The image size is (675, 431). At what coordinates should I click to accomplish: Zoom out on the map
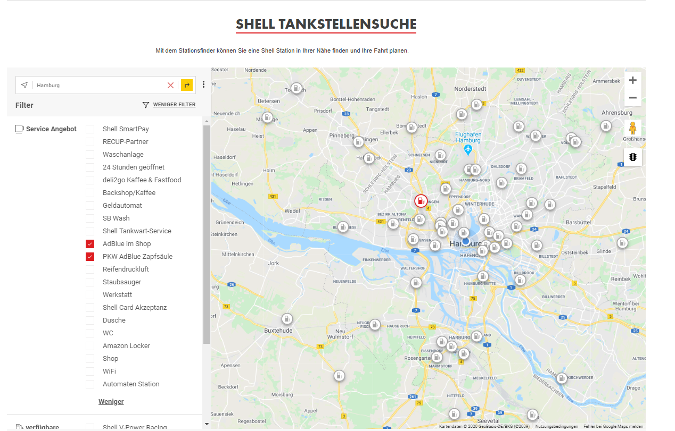[x=632, y=98]
